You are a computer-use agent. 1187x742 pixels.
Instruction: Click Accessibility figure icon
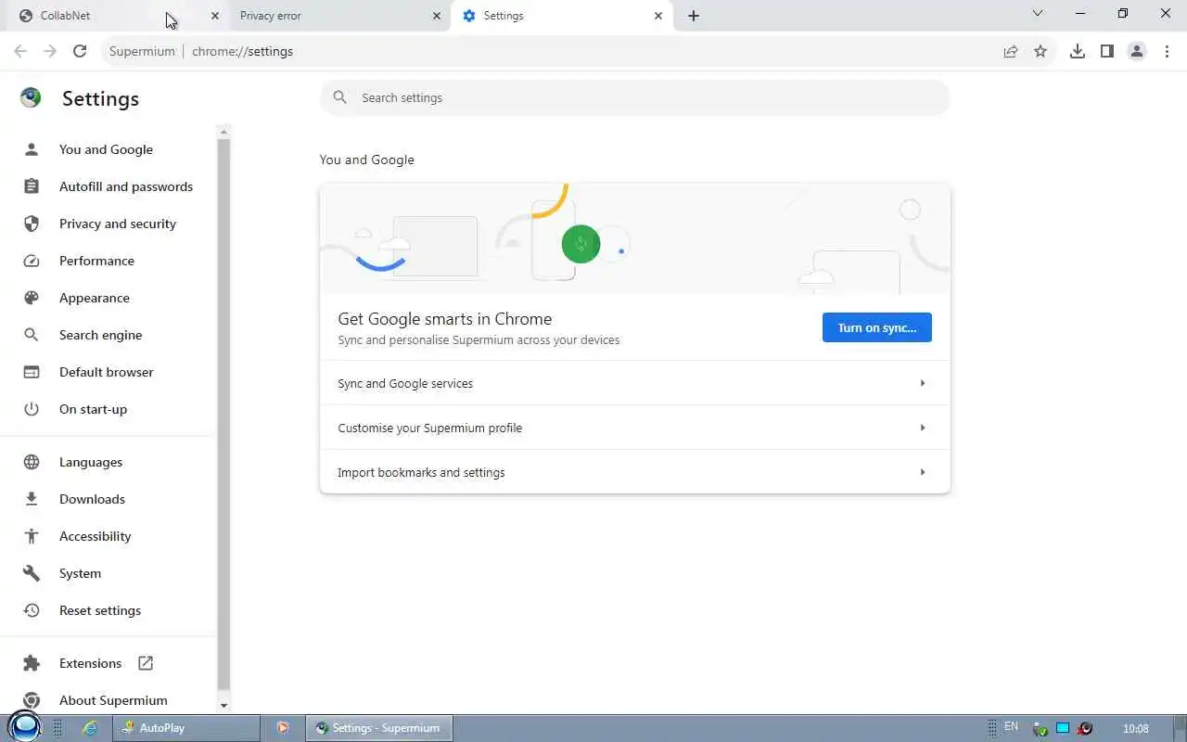pos(32,536)
